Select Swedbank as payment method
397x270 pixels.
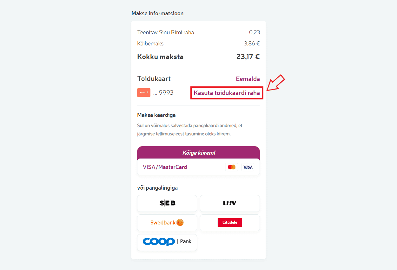(167, 223)
